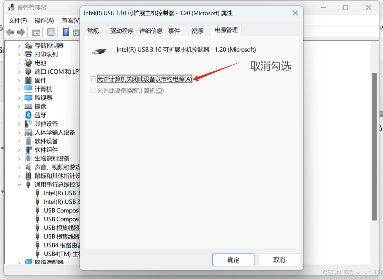The width and height of the screenshot is (383, 279).
Task: Click the 声音、视频和游戏 speaker icon
Action: (x=28, y=167)
